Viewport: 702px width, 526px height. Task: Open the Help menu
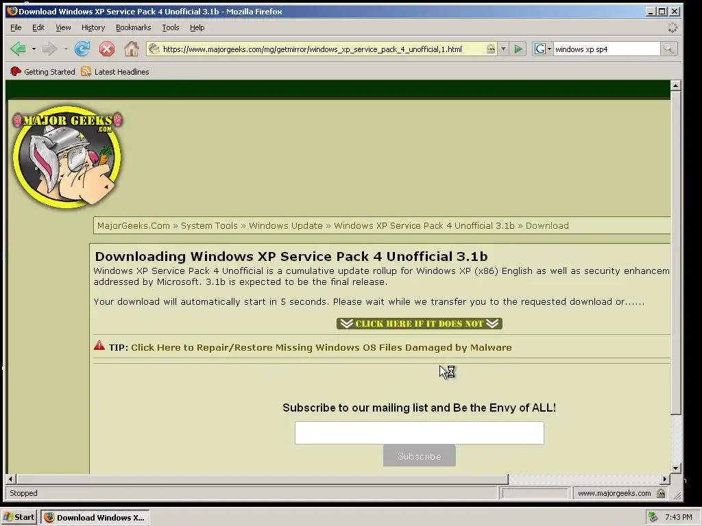[x=197, y=27]
